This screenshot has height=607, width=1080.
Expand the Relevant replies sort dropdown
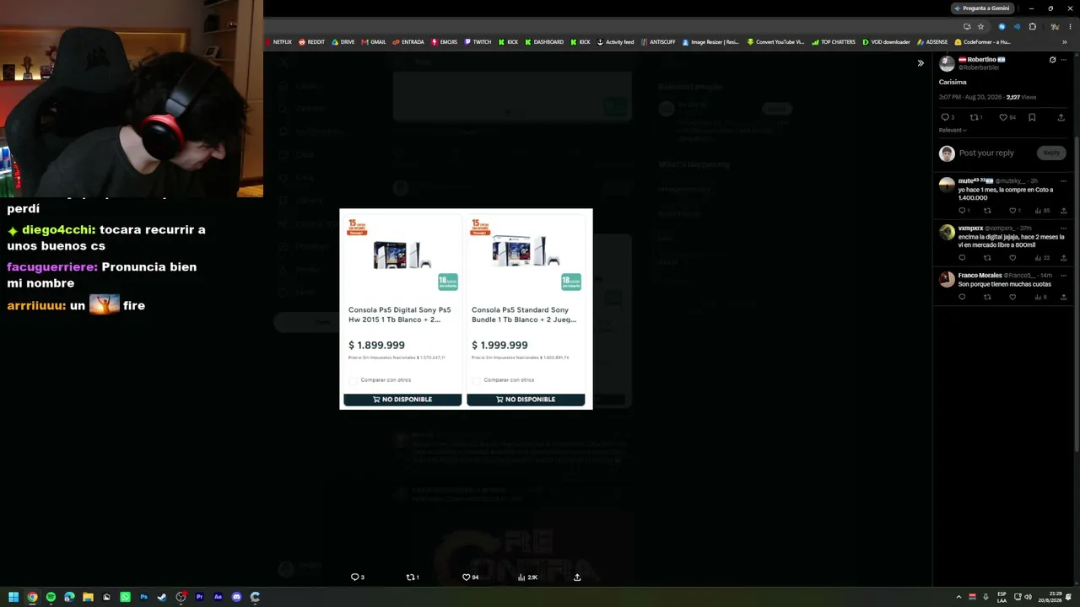pyautogui.click(x=953, y=130)
